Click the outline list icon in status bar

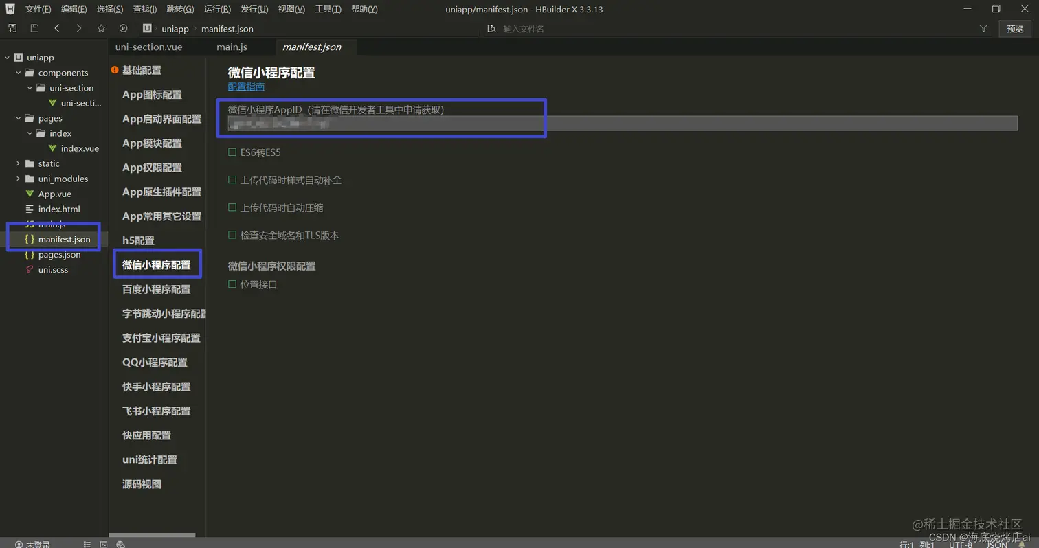point(87,544)
